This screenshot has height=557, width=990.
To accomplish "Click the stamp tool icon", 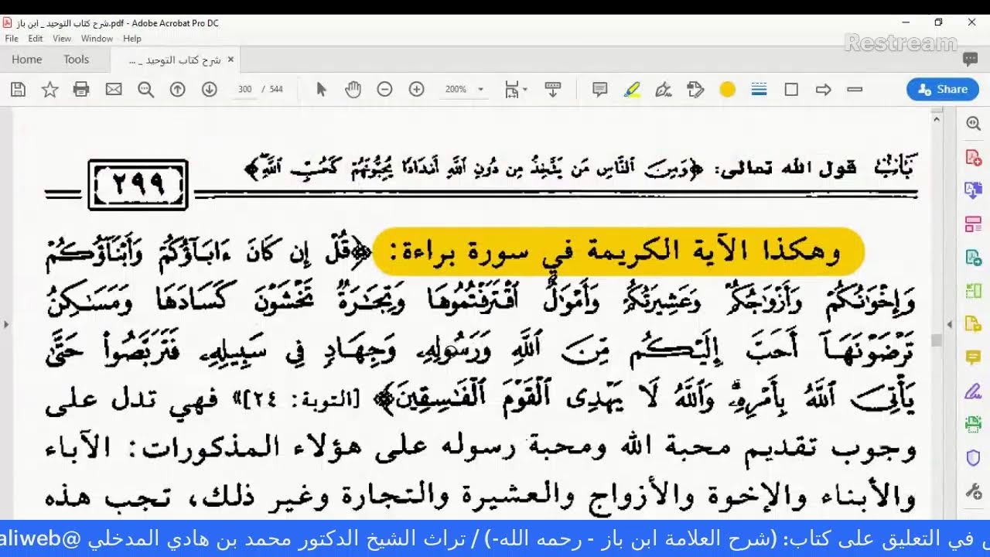I will [x=695, y=90].
